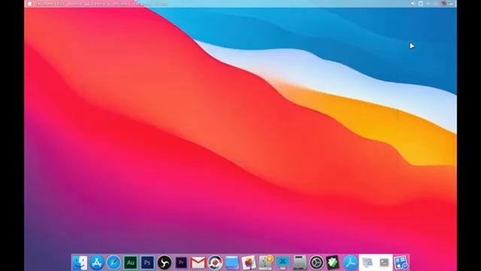481x271 pixels.
Task: Open the colorful flower image icon
Action: (249, 263)
